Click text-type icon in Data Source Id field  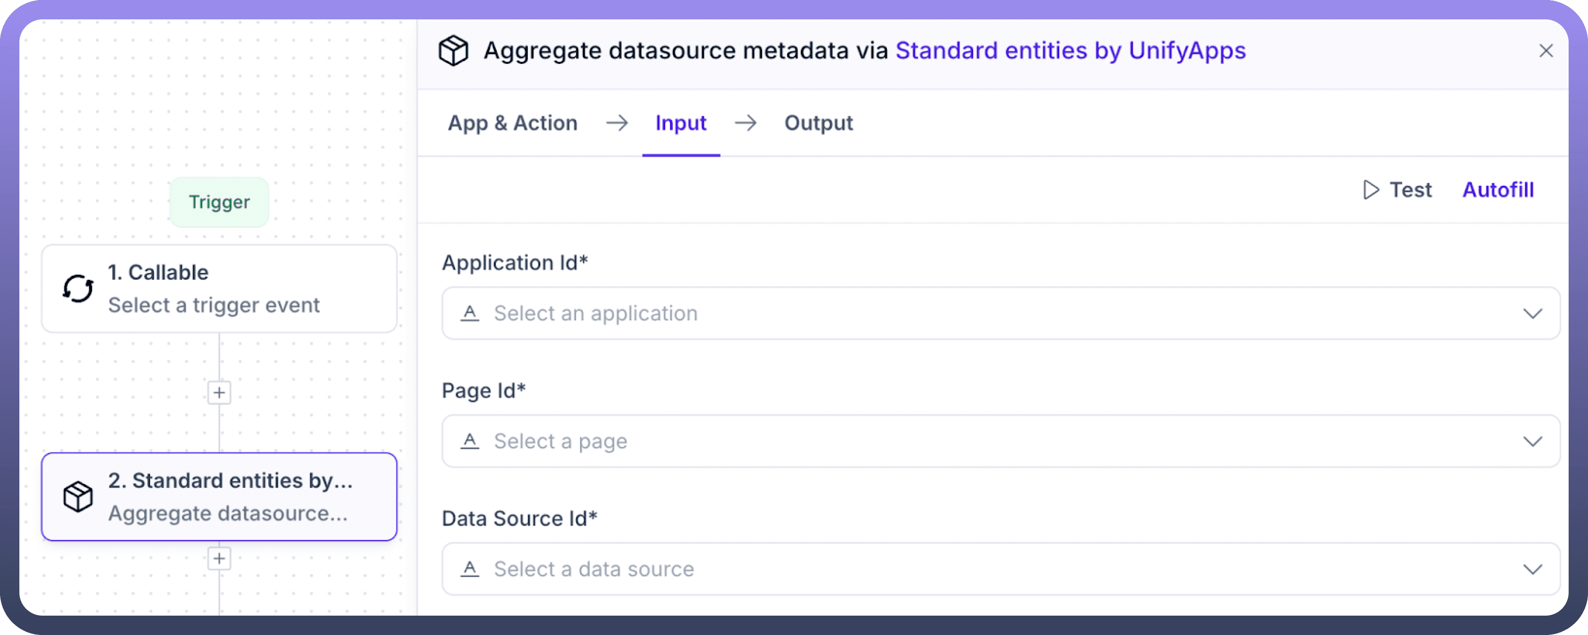[470, 569]
